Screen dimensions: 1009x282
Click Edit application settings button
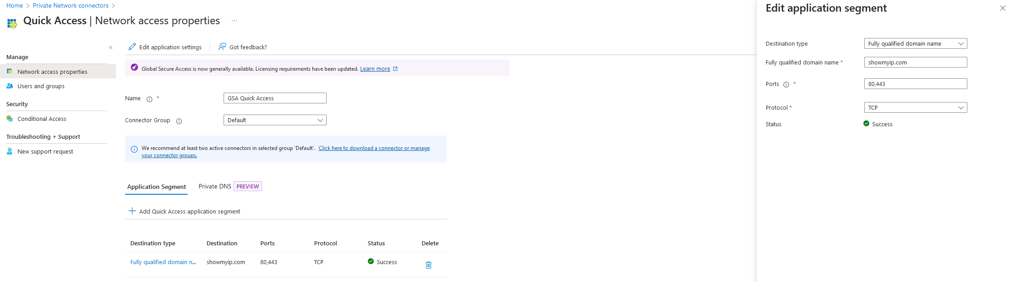tap(165, 47)
